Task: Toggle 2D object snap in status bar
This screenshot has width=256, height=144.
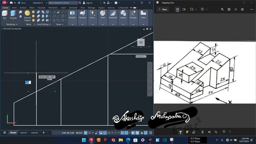Action: 126,133
